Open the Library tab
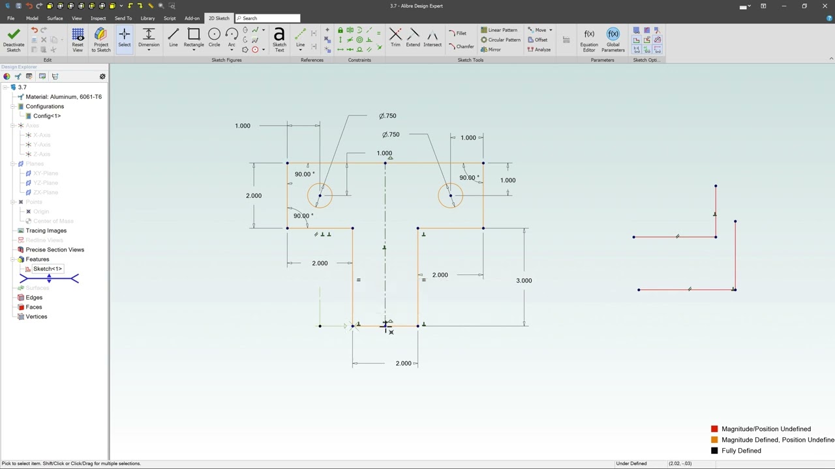Screen dimensions: 835x469 click(147, 18)
